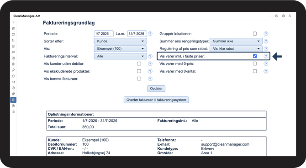Click help icon for Vis varer med 0-antal
The height and width of the screenshot is (168, 306).
point(266,71)
